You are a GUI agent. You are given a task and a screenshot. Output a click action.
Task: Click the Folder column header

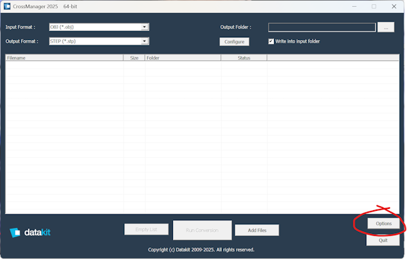[x=182, y=58]
